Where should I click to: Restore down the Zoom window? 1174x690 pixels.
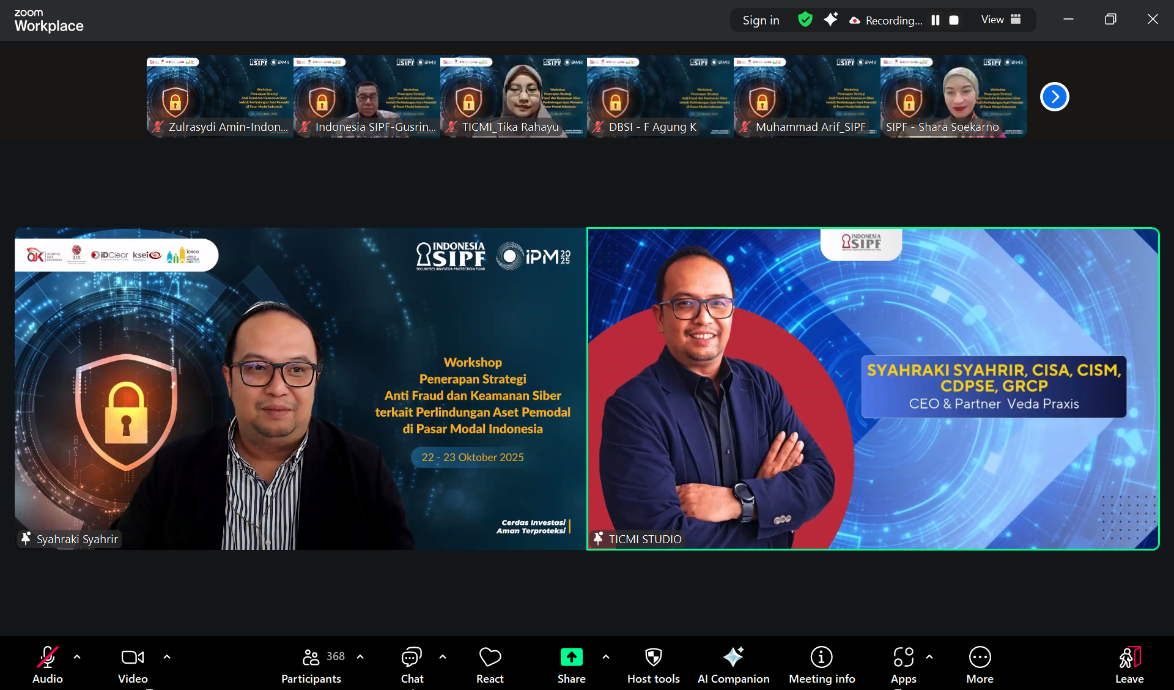[1110, 20]
